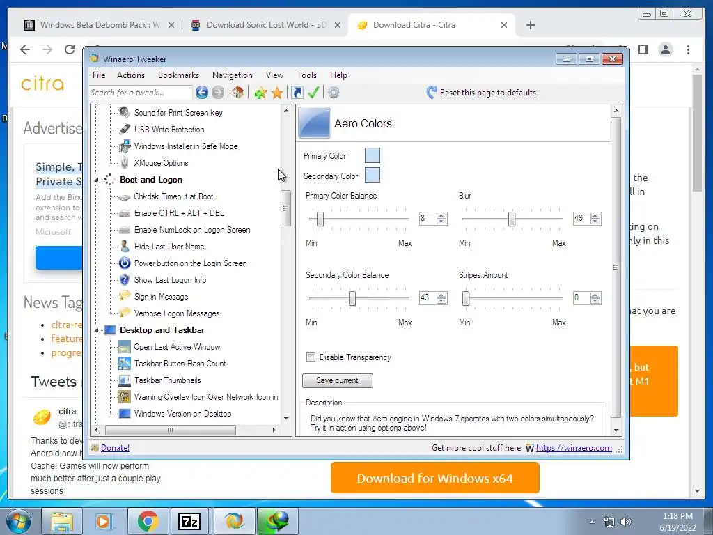Open the Actions menu
Screen dimensions: 713x535
pos(130,75)
